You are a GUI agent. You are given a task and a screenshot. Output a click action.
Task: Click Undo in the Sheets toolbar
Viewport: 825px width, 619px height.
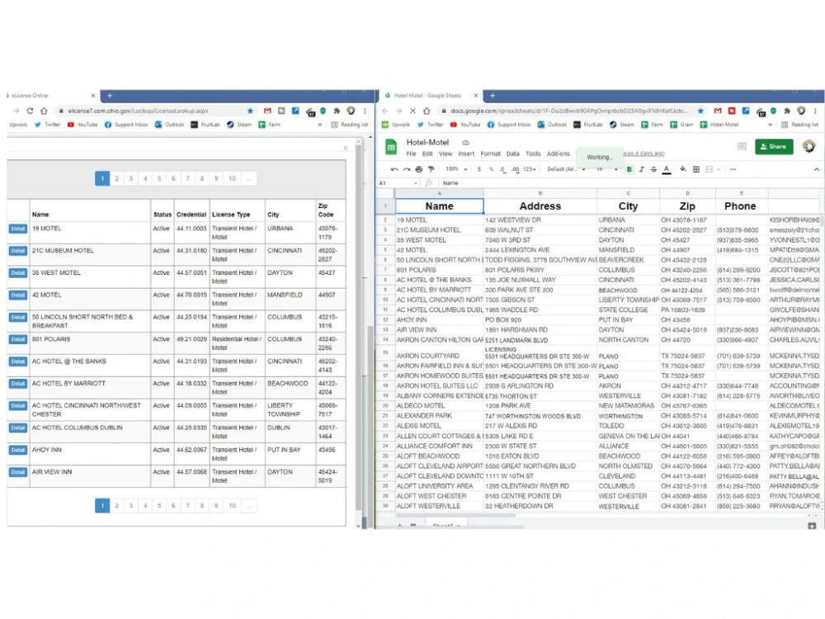coord(394,169)
